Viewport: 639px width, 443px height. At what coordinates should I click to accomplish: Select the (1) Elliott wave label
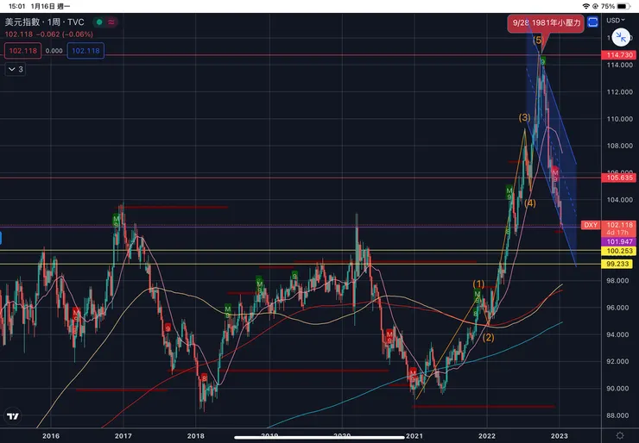click(x=479, y=284)
